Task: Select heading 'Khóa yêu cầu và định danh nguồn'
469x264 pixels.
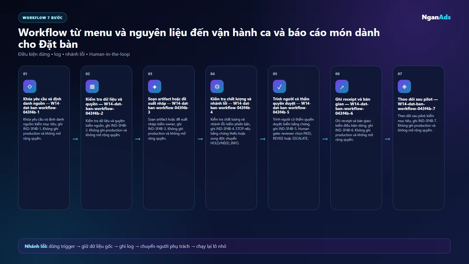Action: (x=42, y=101)
